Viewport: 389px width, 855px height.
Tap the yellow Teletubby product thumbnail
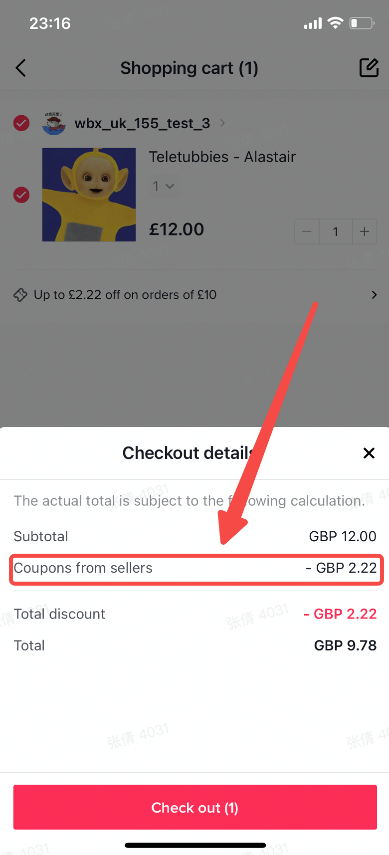(x=89, y=195)
